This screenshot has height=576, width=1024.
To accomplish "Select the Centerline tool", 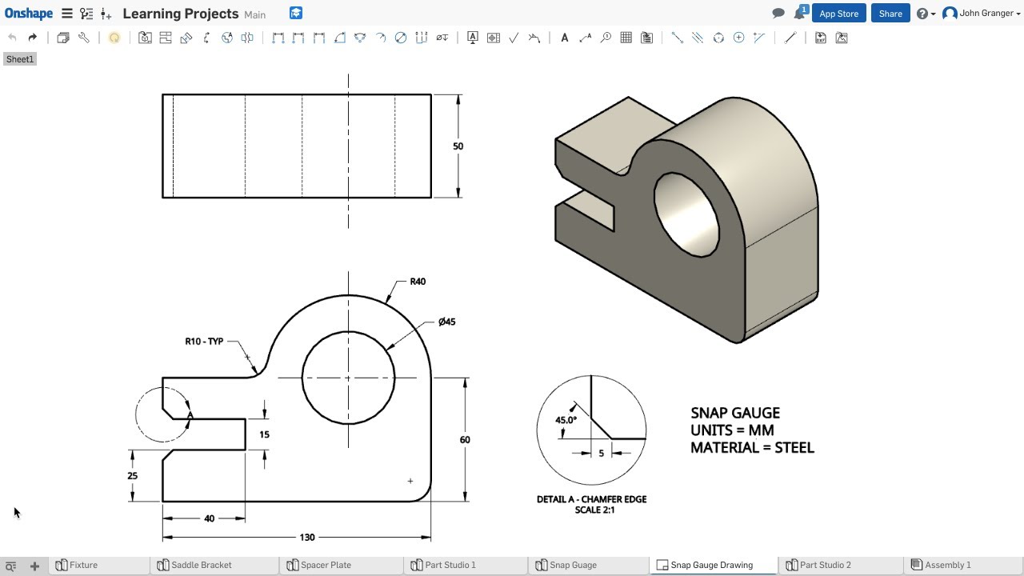I will [678, 38].
